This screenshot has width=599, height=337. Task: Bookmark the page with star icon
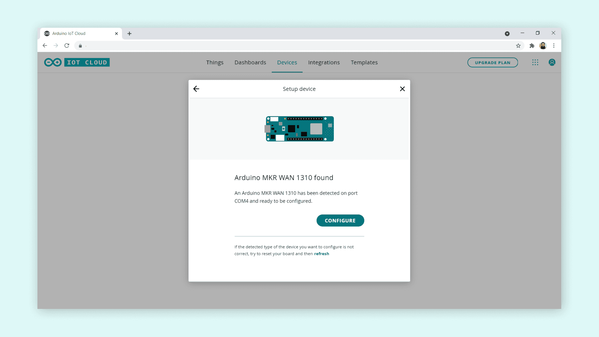[x=518, y=46]
